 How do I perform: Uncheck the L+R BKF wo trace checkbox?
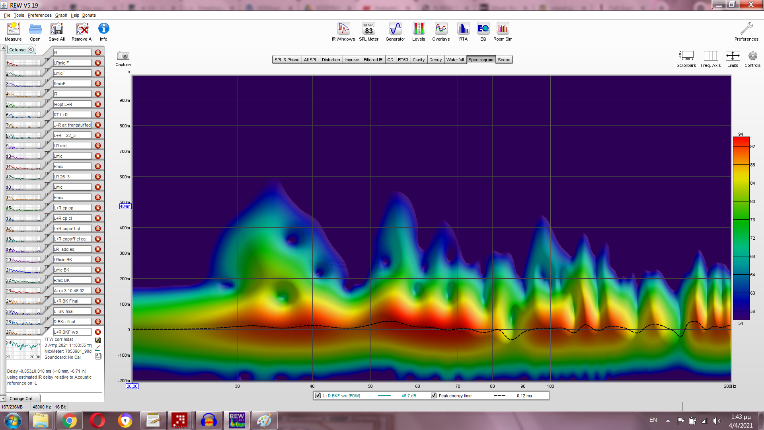318,396
